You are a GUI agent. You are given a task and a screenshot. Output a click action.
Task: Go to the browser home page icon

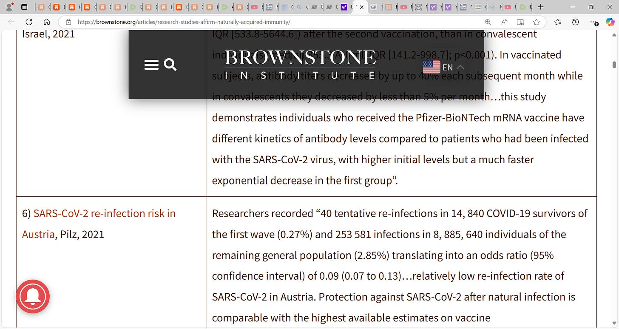pos(47,22)
